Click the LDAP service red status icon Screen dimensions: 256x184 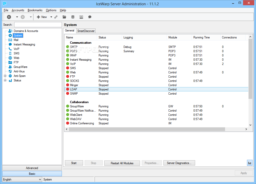pyautogui.click(x=68, y=89)
